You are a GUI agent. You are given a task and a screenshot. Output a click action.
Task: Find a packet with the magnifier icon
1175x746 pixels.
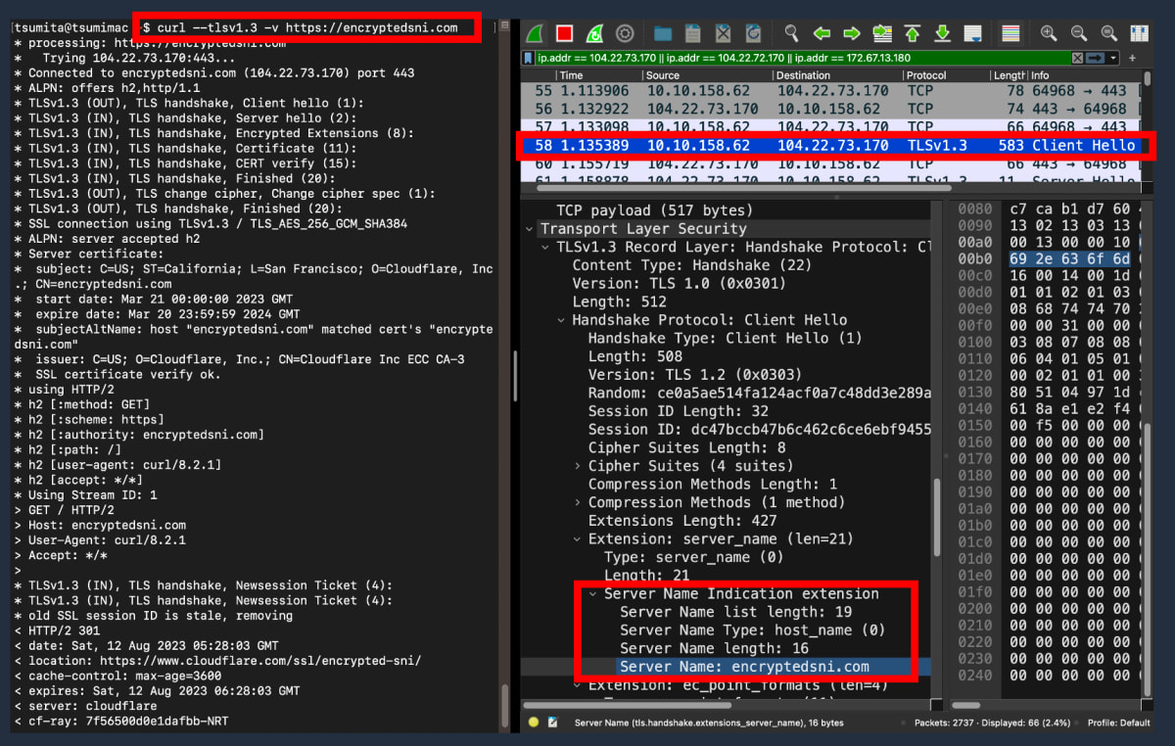791,33
